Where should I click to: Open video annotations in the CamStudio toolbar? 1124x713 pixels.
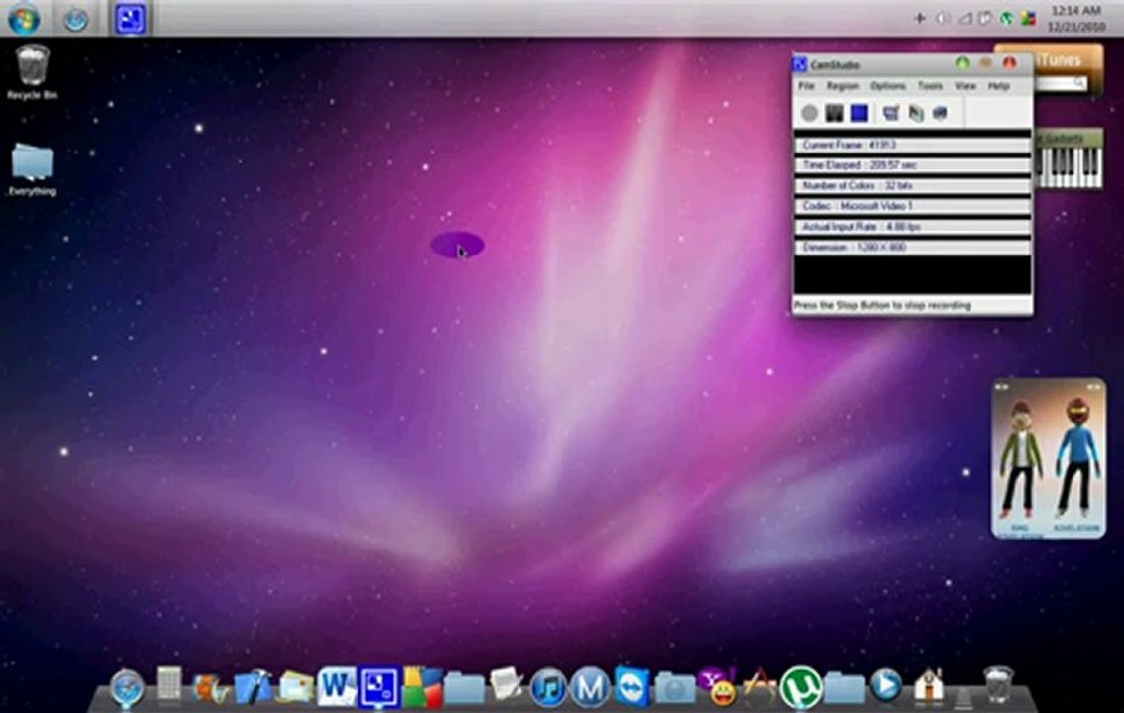click(939, 113)
